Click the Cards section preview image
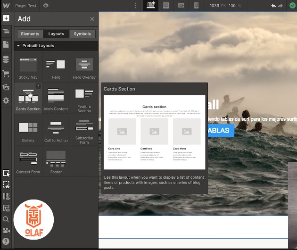Image resolution: width=297 pixels, height=250 pixels. click(154, 132)
